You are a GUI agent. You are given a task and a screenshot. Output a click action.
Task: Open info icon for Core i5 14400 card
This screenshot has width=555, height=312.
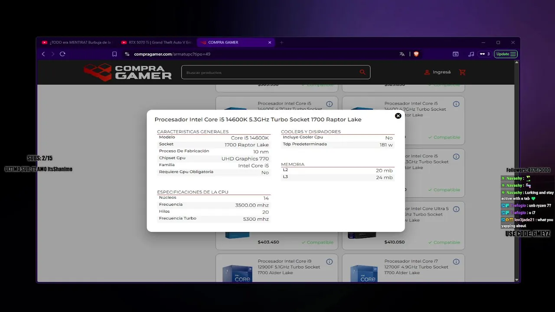point(456,104)
